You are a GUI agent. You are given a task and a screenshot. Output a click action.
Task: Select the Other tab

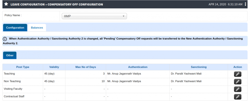[10, 56]
